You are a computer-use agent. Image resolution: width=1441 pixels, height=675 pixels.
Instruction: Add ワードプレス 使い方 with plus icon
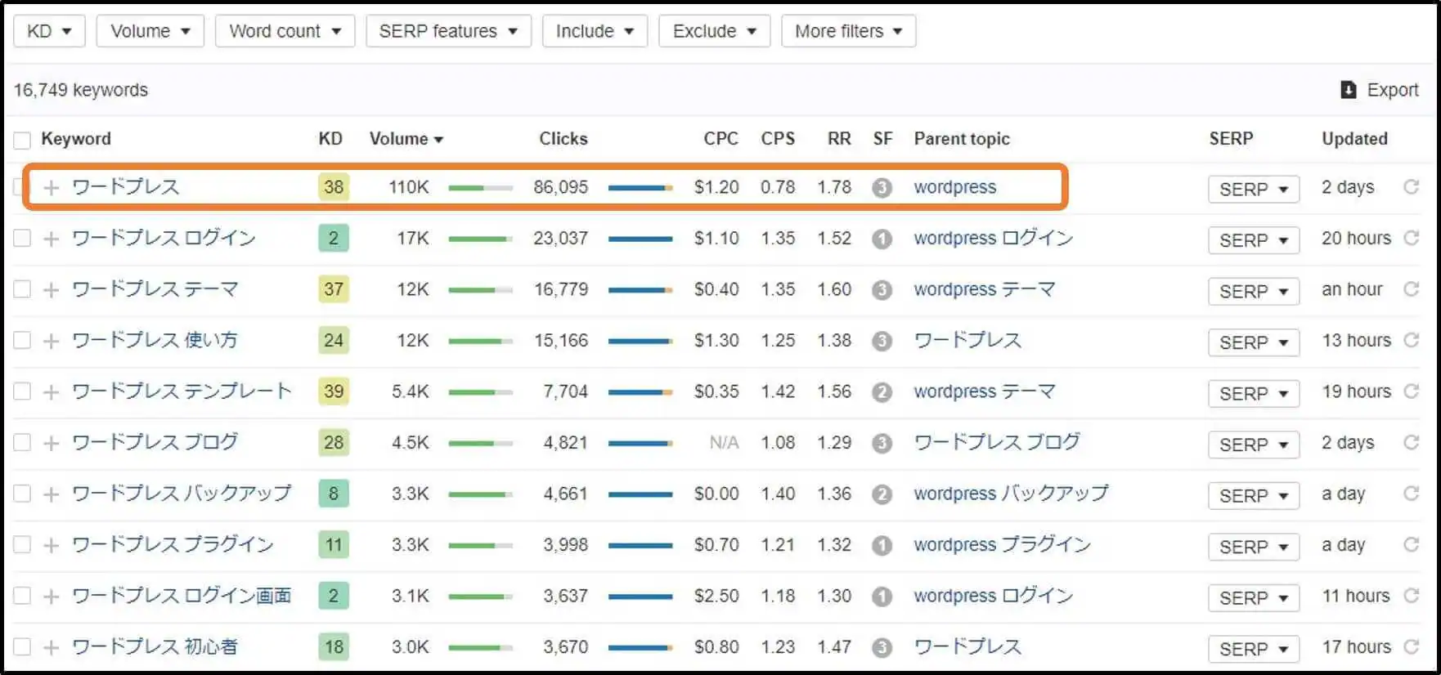52,341
